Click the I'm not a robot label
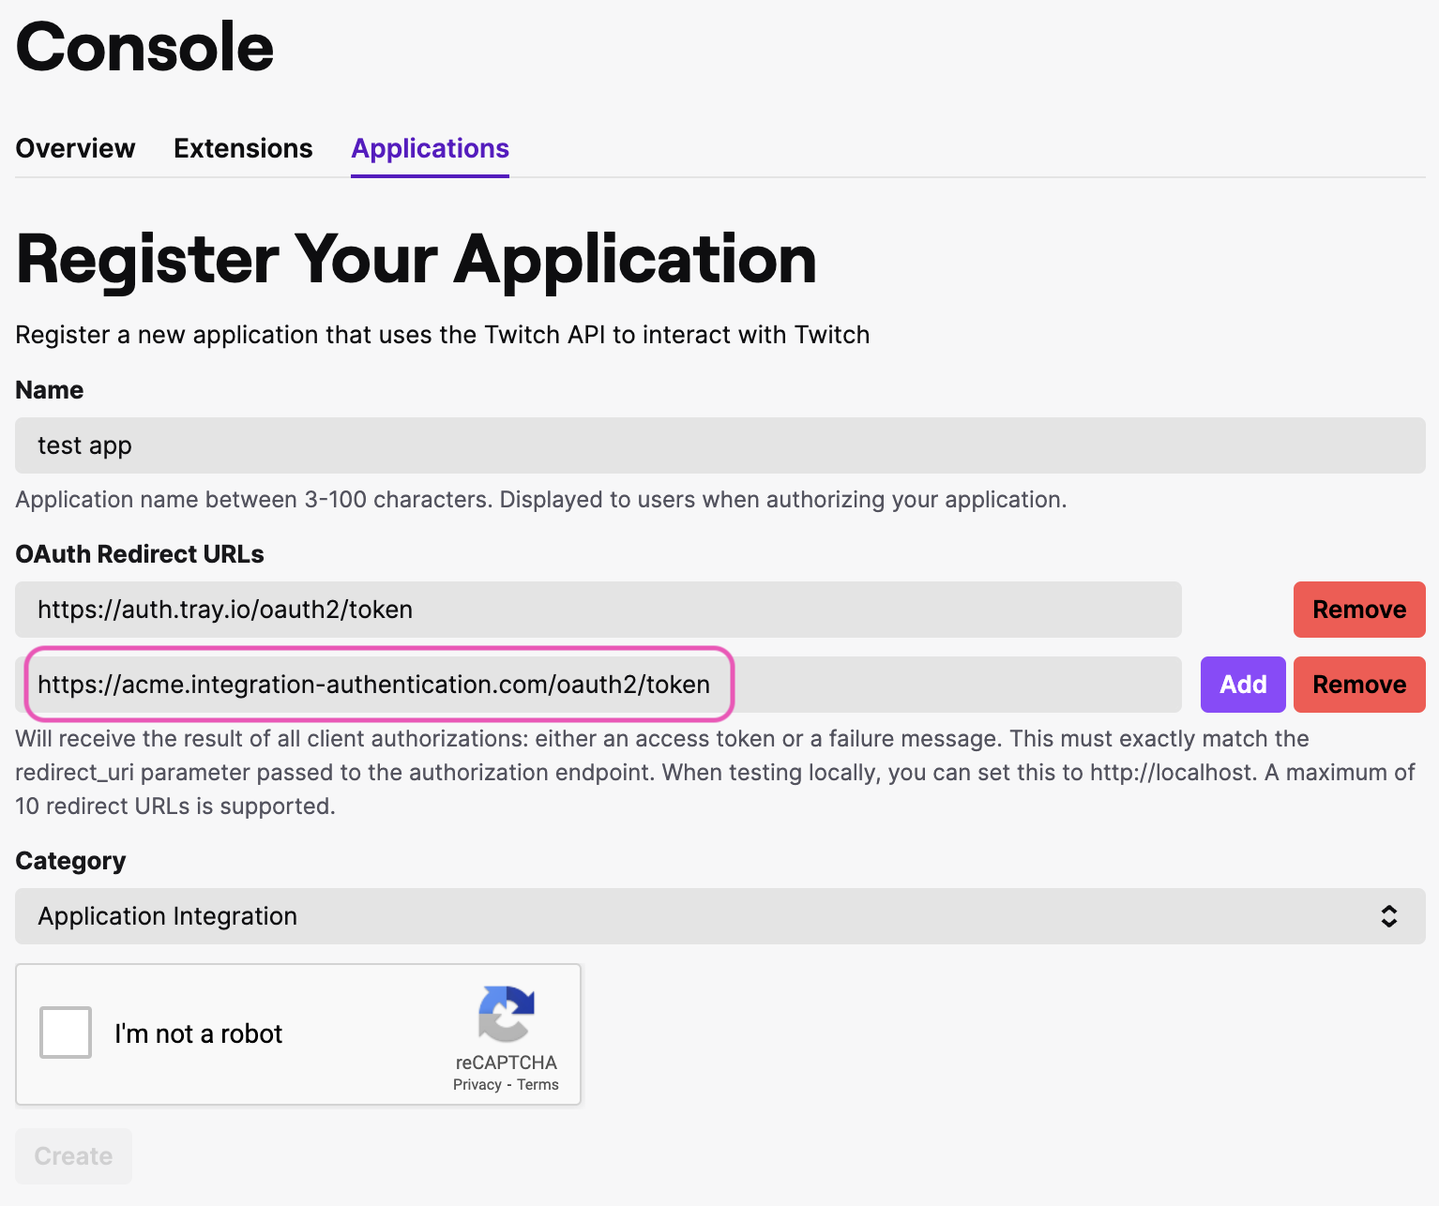The image size is (1439, 1206). coord(198,1033)
